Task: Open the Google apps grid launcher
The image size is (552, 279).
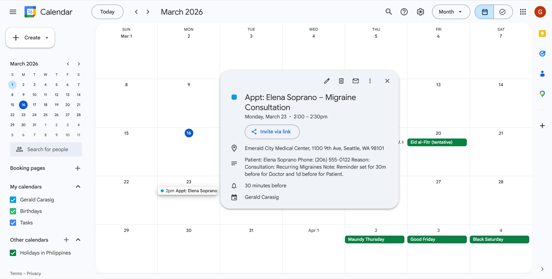Action: (523, 12)
